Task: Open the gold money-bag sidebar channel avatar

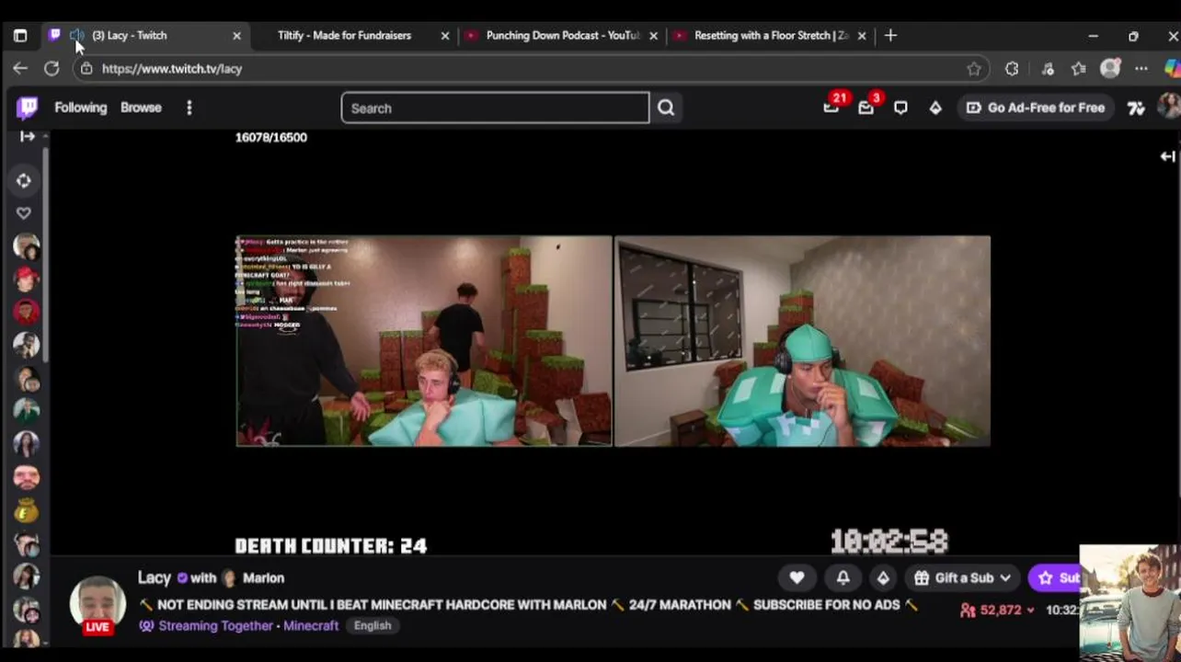Action: pos(26,510)
